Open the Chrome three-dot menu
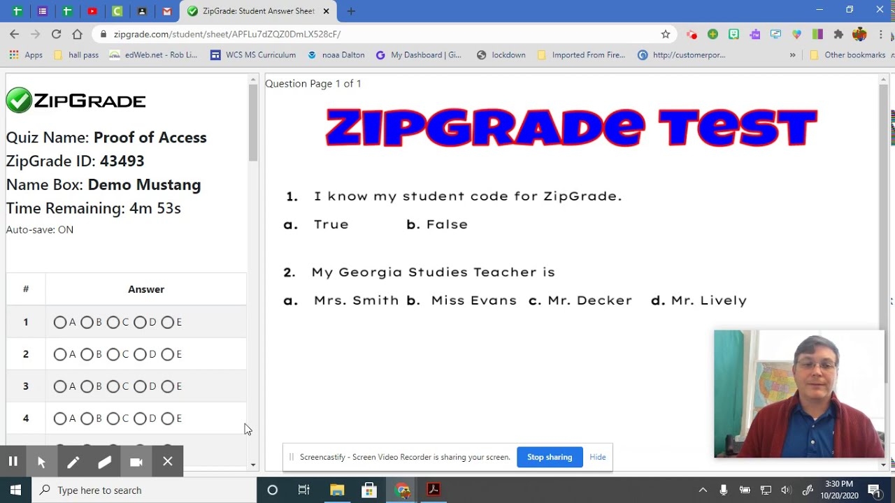895x503 pixels. pos(880,34)
